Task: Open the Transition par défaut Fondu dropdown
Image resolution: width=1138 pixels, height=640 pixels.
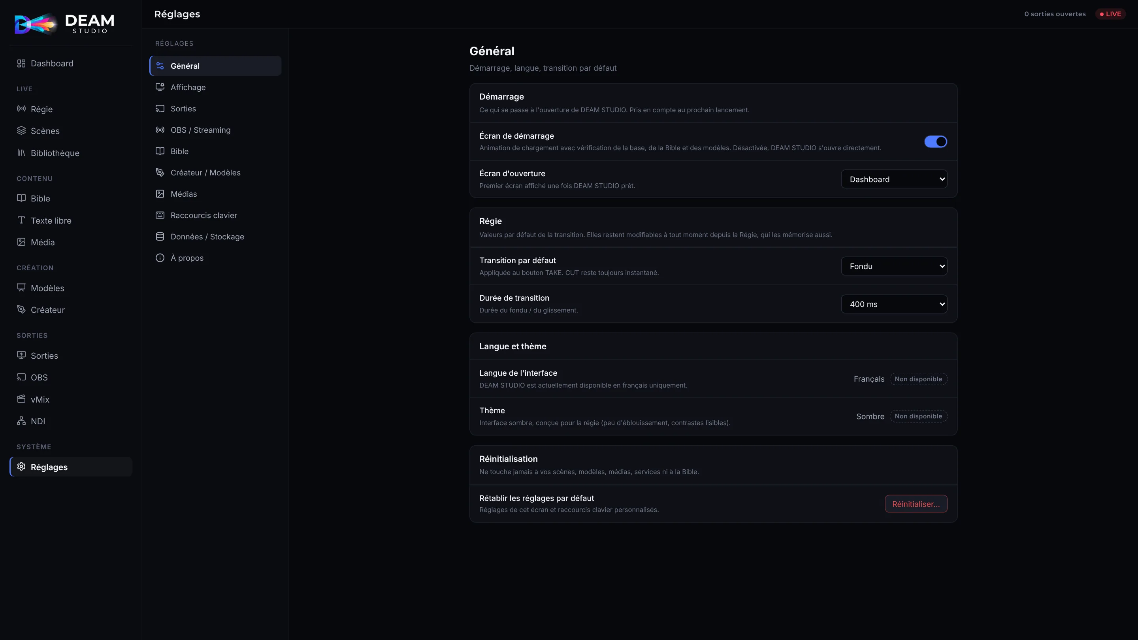Action: [894, 266]
